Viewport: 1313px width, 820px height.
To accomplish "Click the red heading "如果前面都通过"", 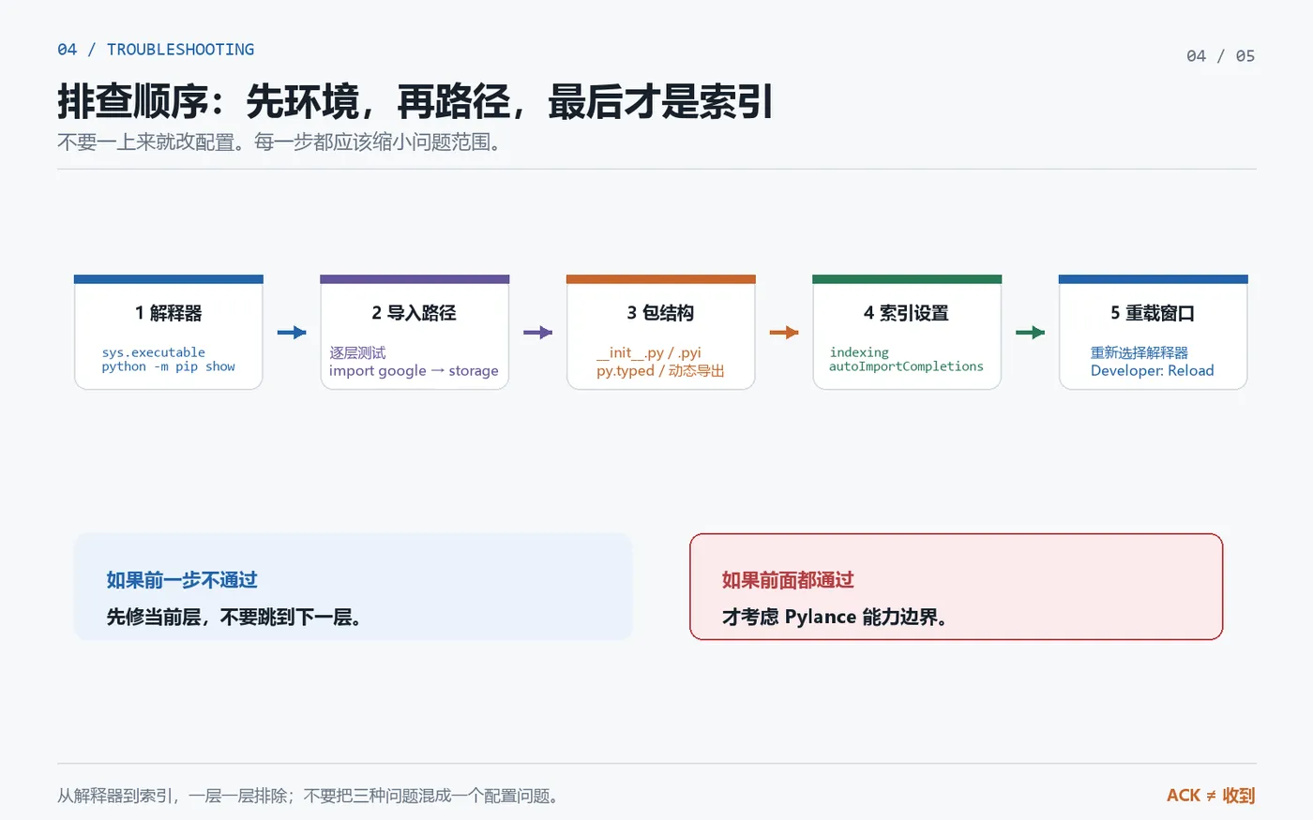I will coord(788,580).
